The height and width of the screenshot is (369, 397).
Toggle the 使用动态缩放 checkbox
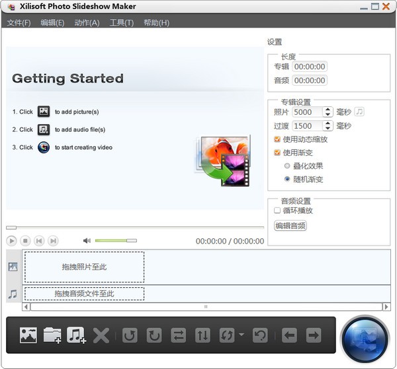tap(277, 139)
